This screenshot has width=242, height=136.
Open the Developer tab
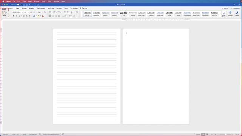(74, 8)
